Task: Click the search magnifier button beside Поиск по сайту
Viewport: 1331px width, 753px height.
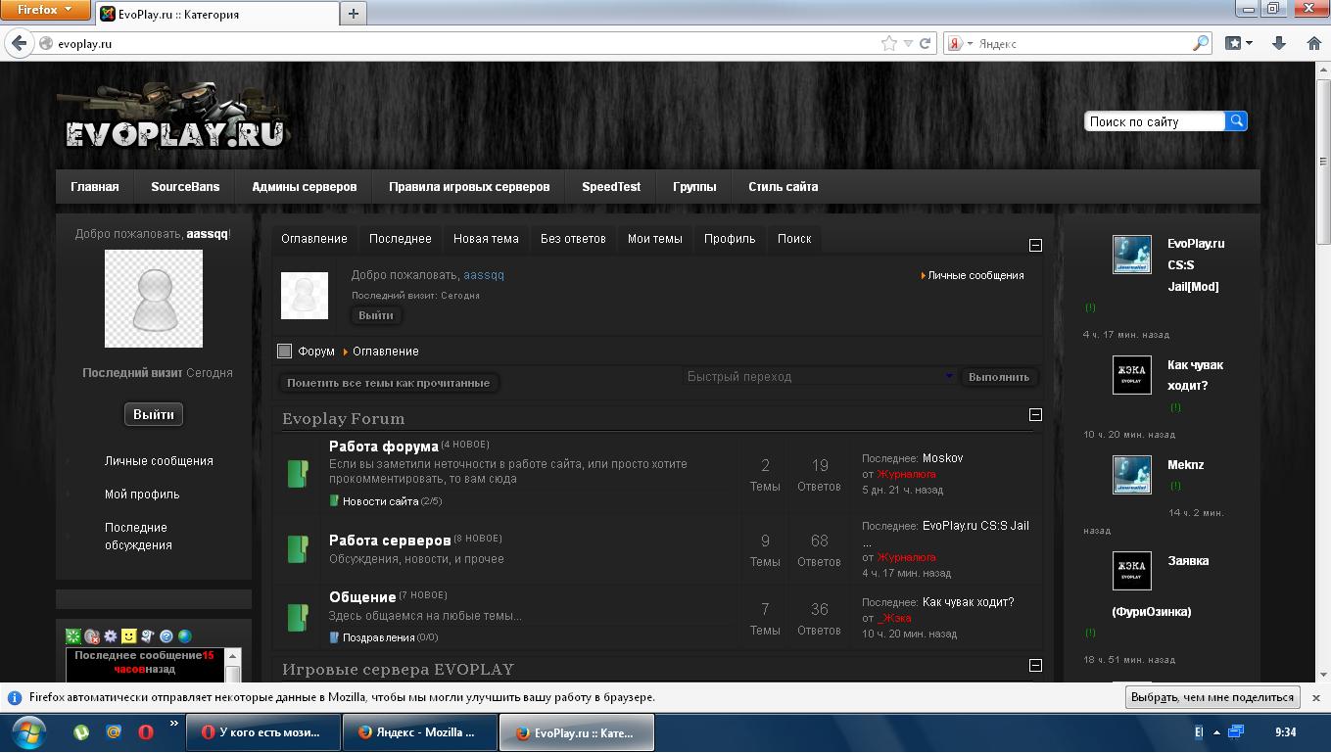Action: pos(1236,120)
